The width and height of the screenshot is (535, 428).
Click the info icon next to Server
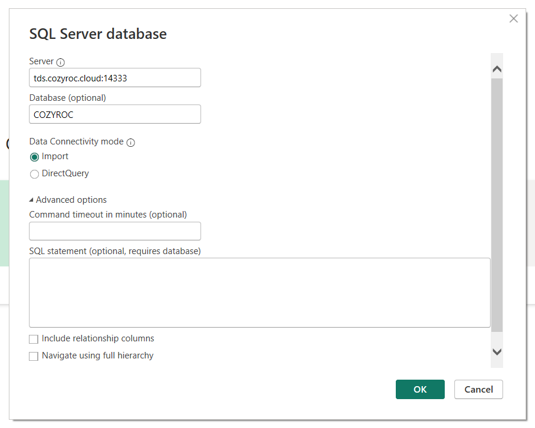click(62, 61)
